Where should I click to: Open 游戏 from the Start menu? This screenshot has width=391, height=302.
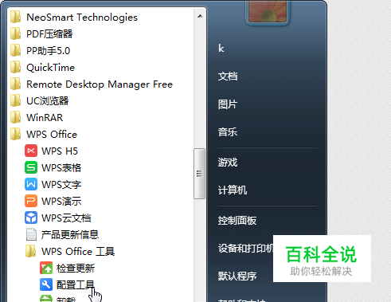point(228,163)
